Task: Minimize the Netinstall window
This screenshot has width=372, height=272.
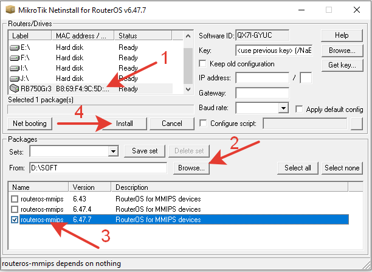Action: pyautogui.click(x=301, y=10)
